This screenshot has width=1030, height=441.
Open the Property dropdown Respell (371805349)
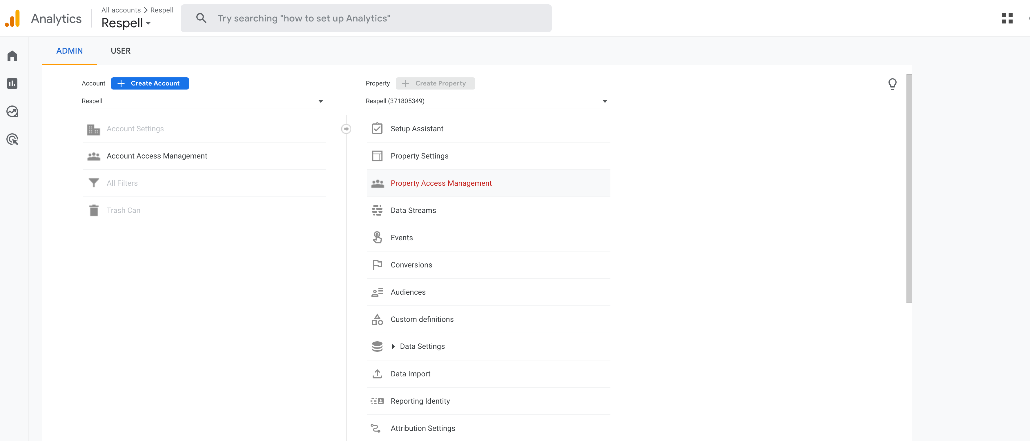pos(487,101)
